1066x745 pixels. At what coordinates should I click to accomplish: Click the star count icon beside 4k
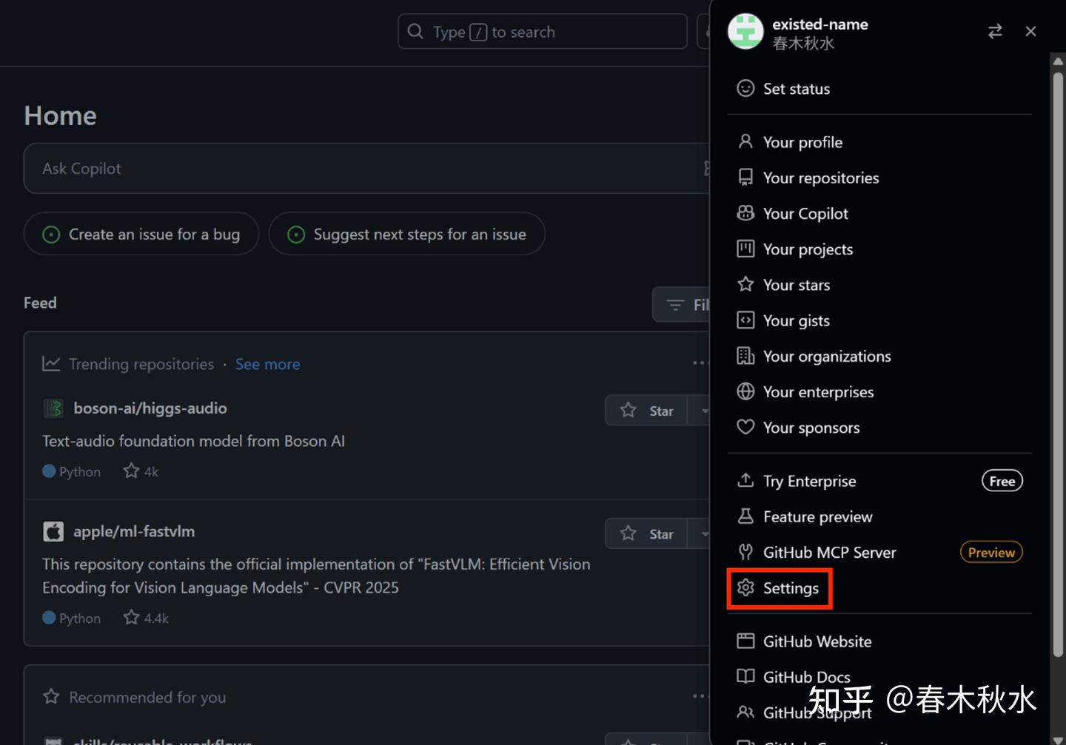[131, 471]
